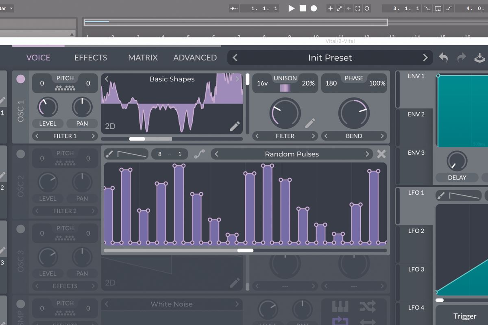
Task: Click the horizontal scrollbar under the LFO editor
Action: pyautogui.click(x=246, y=250)
